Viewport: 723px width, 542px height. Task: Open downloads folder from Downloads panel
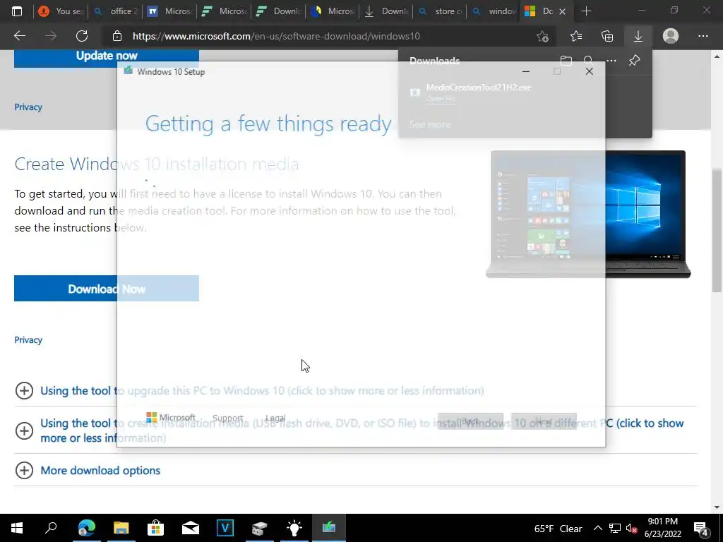tap(566, 61)
